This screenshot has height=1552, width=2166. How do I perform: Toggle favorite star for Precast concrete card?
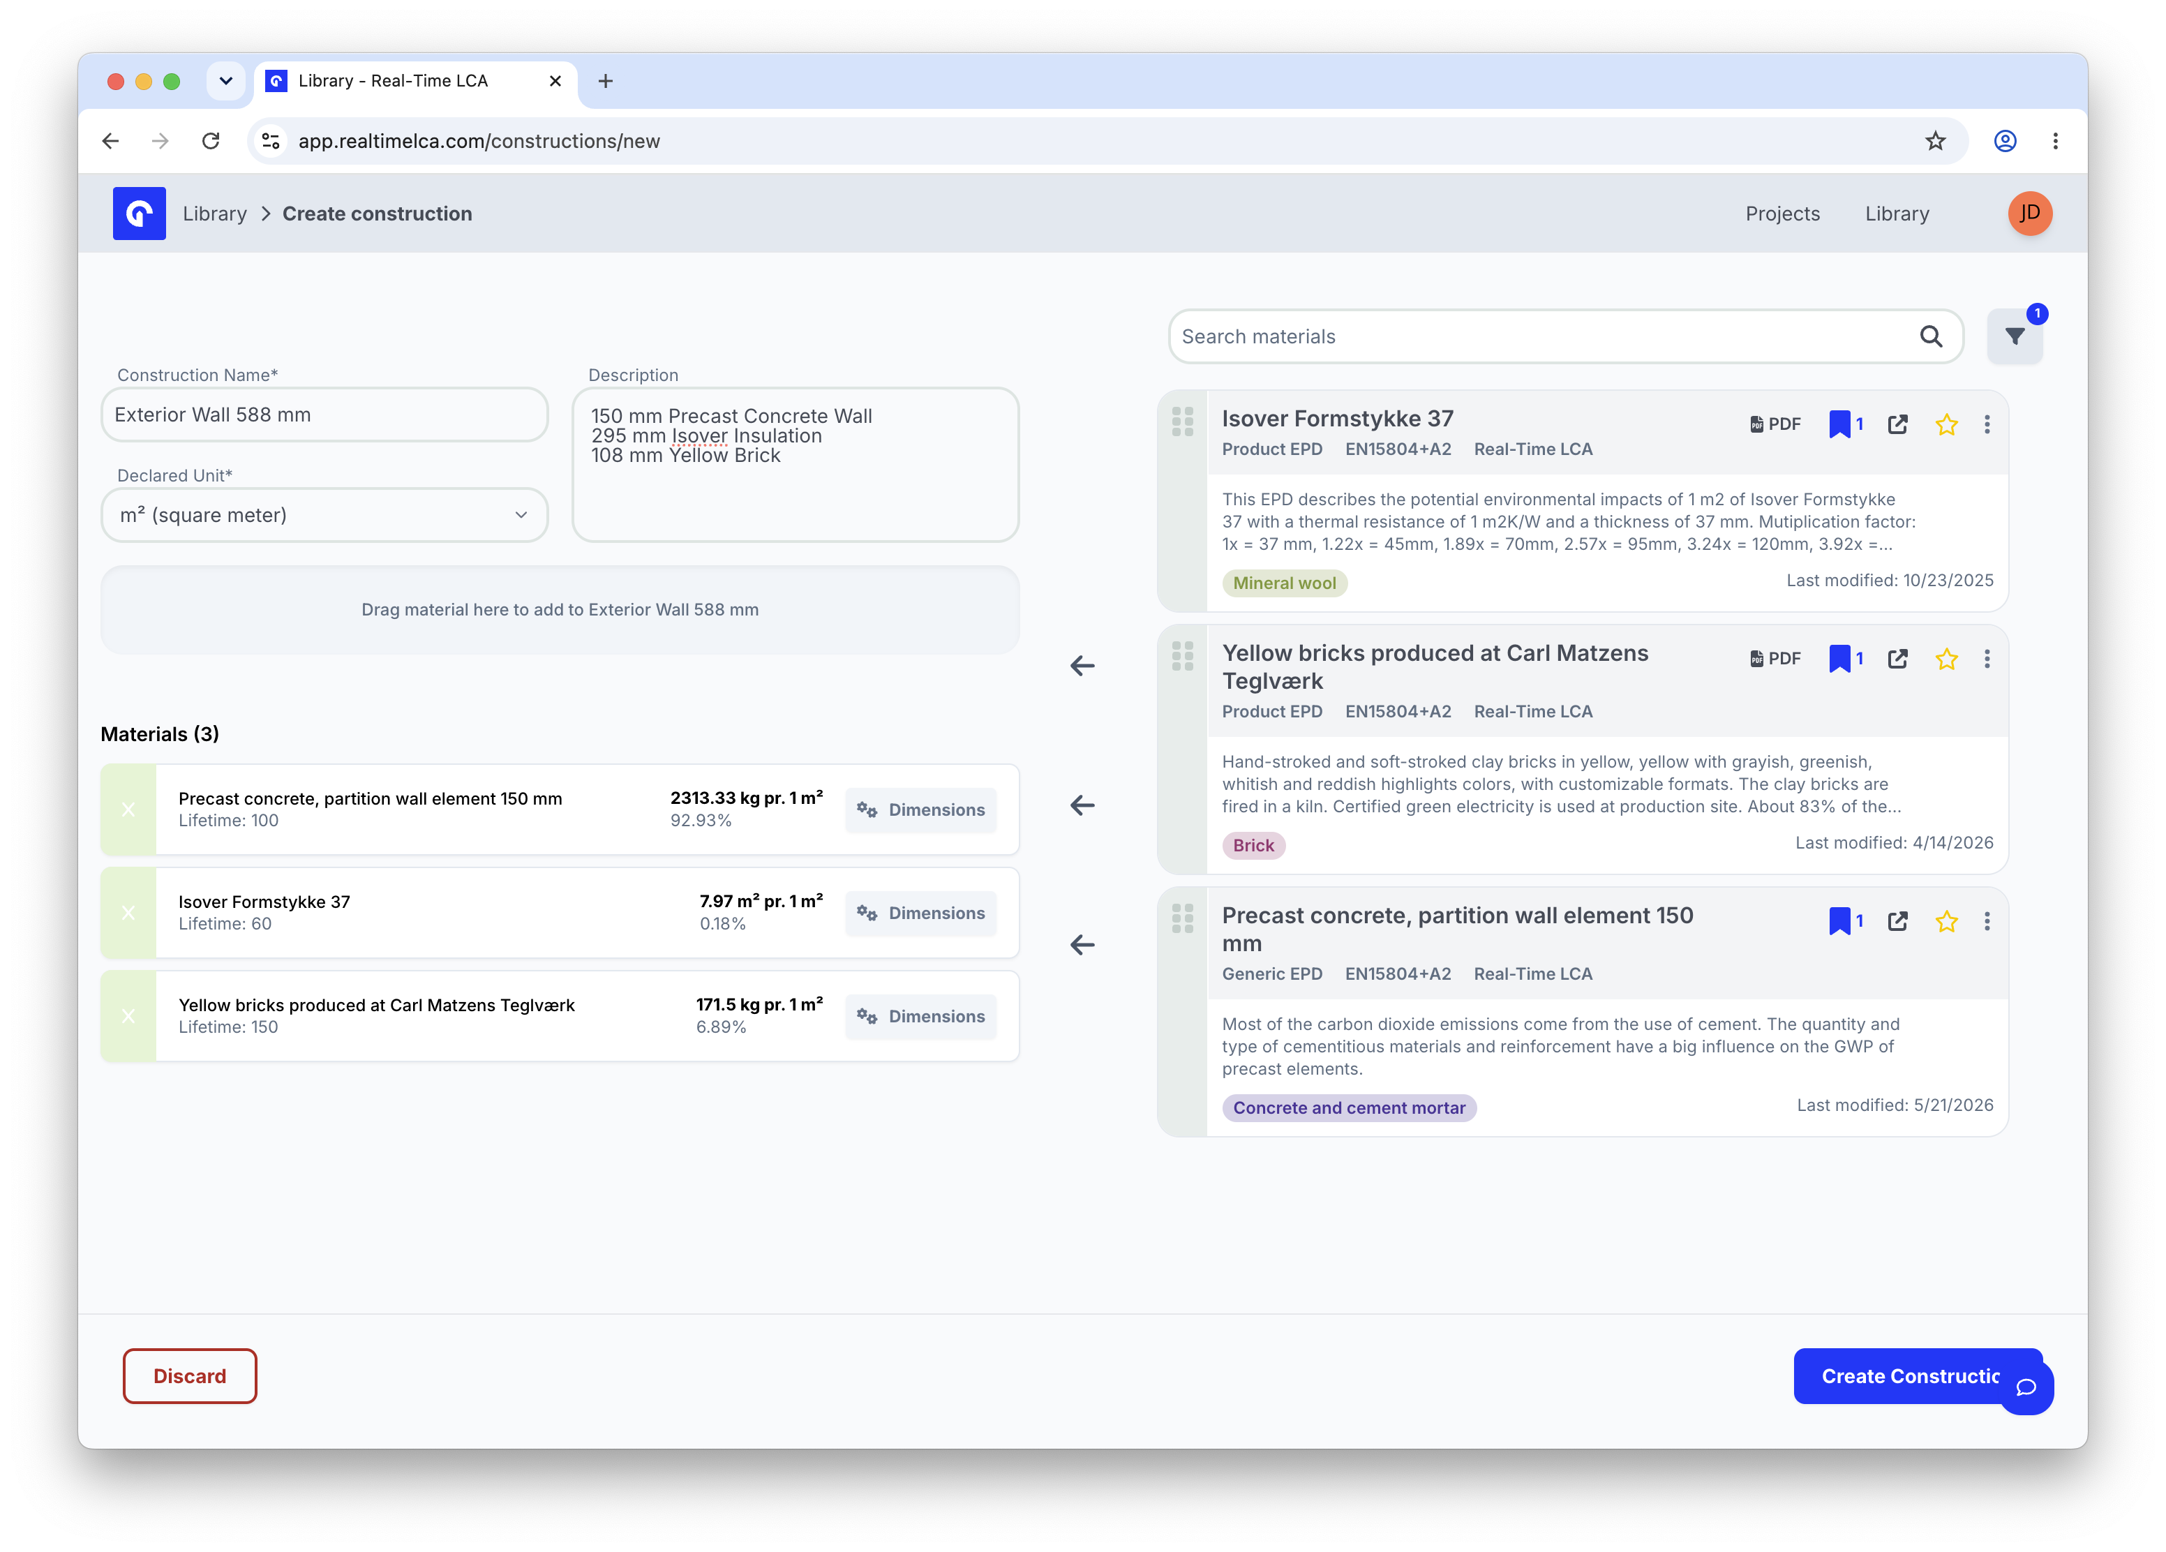(x=1946, y=920)
